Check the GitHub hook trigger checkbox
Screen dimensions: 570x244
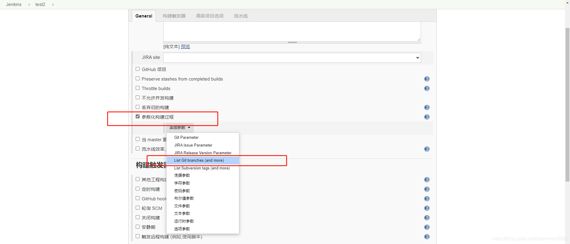(137, 198)
